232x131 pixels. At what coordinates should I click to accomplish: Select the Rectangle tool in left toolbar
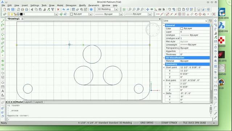[x=3, y=29]
